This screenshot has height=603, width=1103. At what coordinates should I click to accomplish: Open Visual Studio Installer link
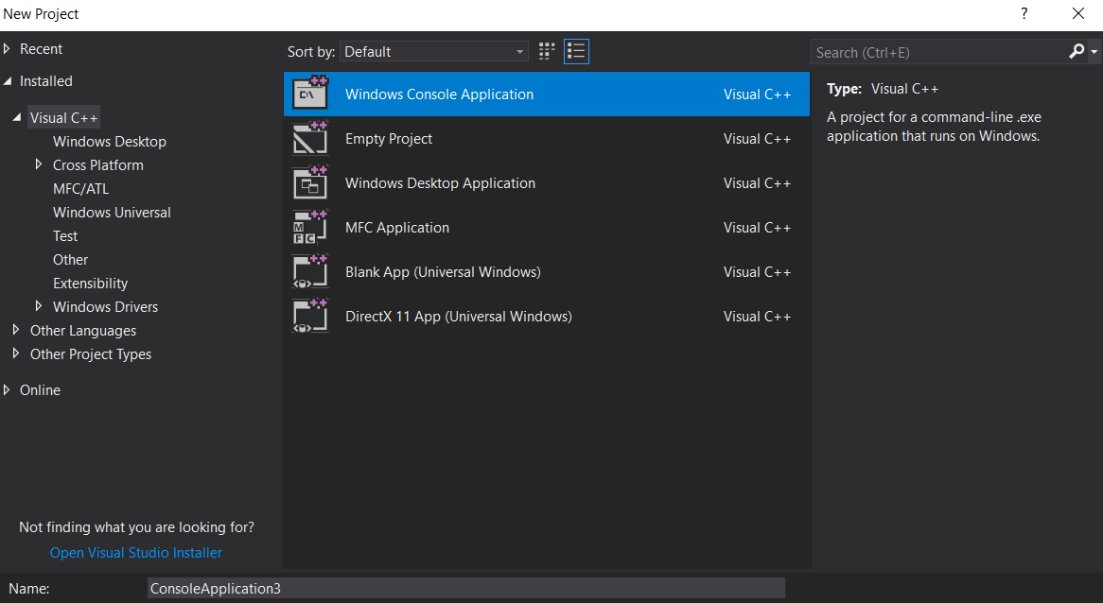coord(136,553)
